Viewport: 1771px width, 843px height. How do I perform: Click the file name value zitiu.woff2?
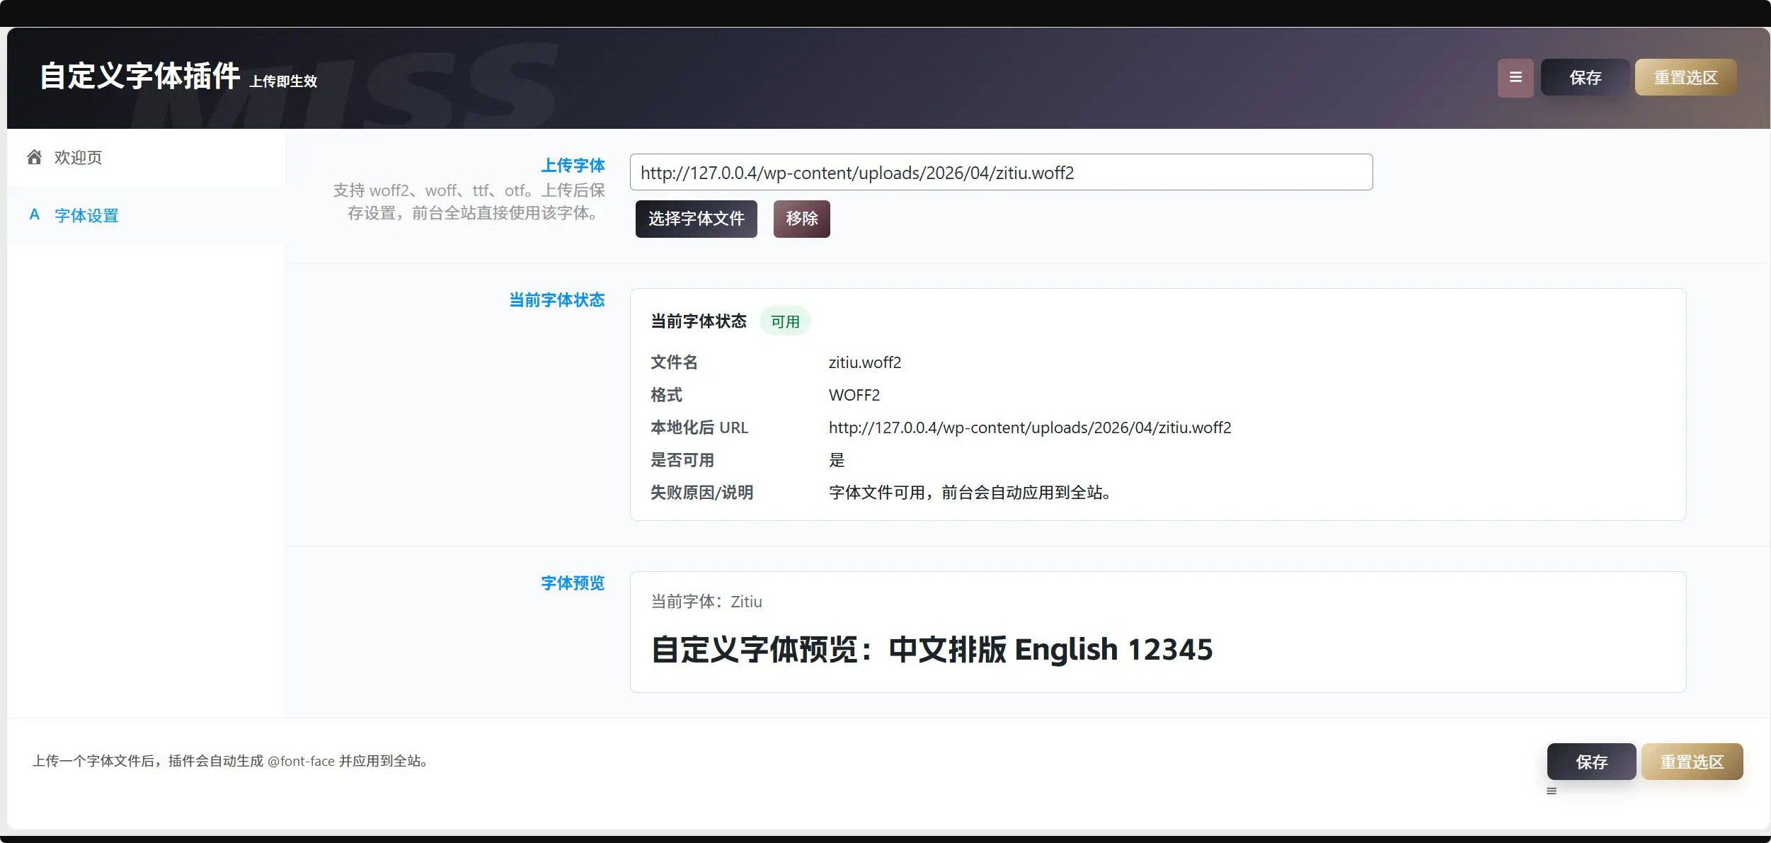[865, 362]
